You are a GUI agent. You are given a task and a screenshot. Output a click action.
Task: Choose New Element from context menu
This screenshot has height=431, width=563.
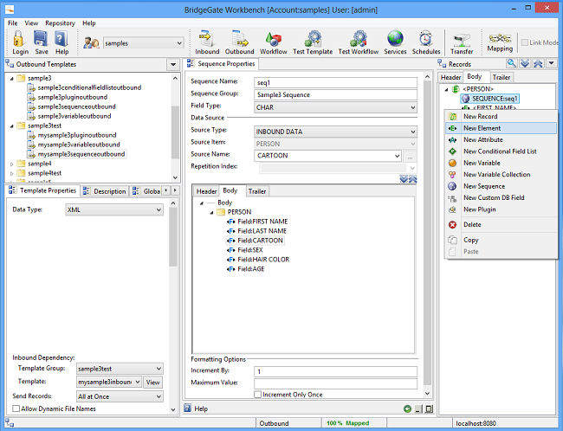point(502,128)
